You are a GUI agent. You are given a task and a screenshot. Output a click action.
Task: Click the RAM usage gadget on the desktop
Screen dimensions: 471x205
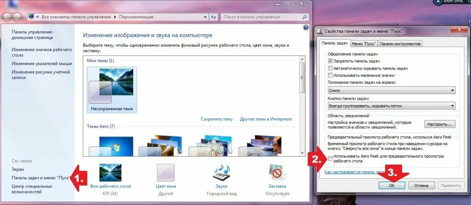point(452,2)
